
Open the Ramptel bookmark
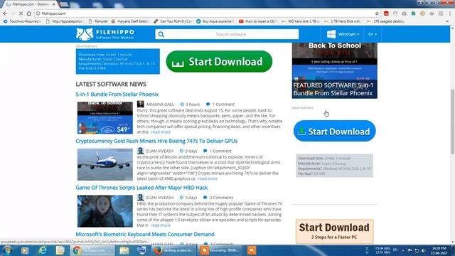pyautogui.click(x=98, y=21)
